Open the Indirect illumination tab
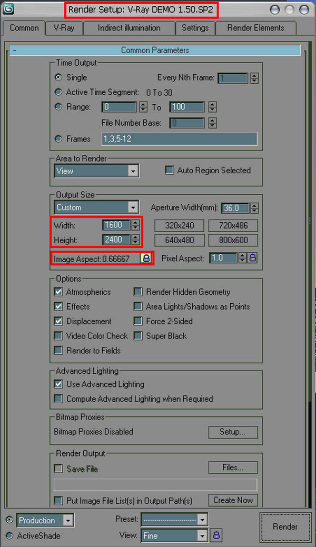This screenshot has width=316, height=547. (129, 28)
